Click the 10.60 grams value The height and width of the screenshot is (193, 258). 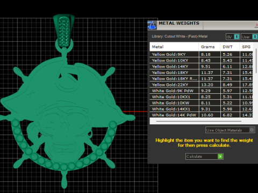207,115
